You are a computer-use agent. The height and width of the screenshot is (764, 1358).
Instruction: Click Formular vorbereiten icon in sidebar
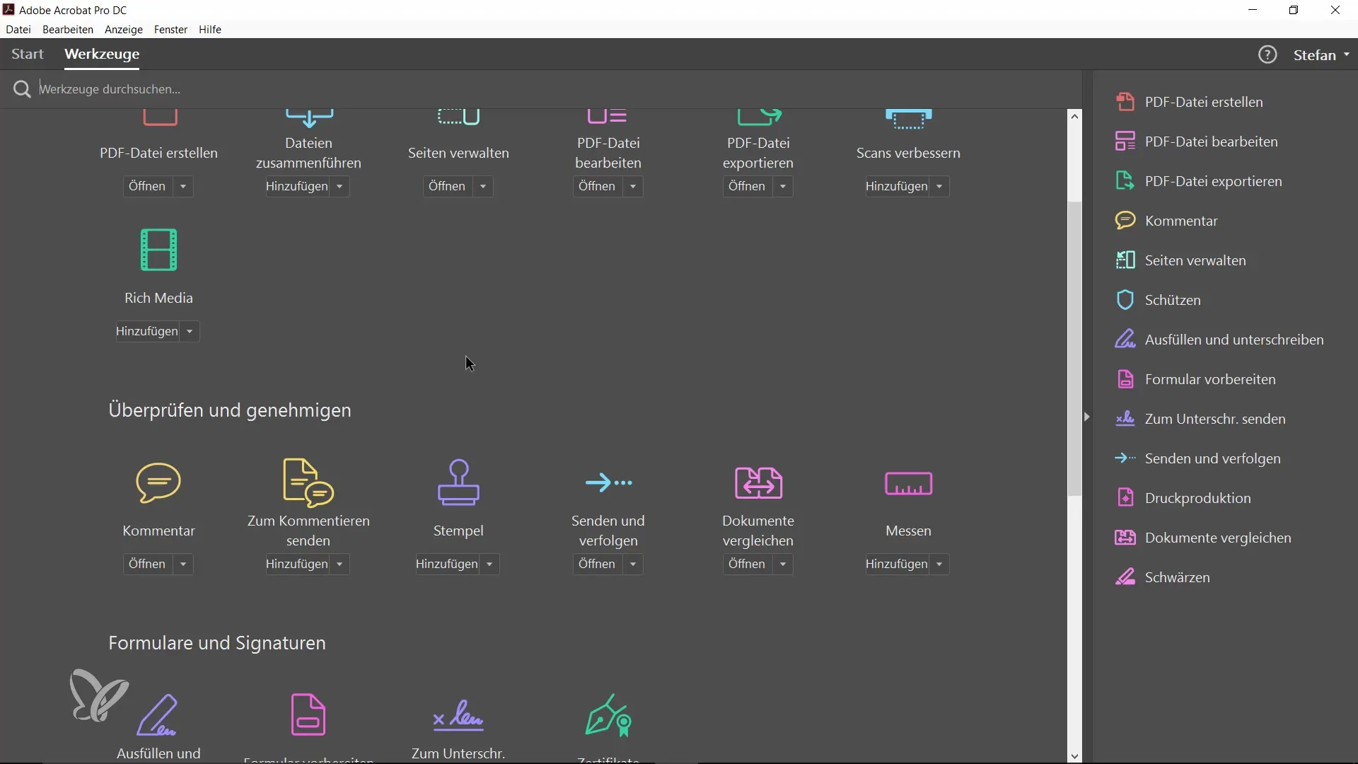point(1125,379)
